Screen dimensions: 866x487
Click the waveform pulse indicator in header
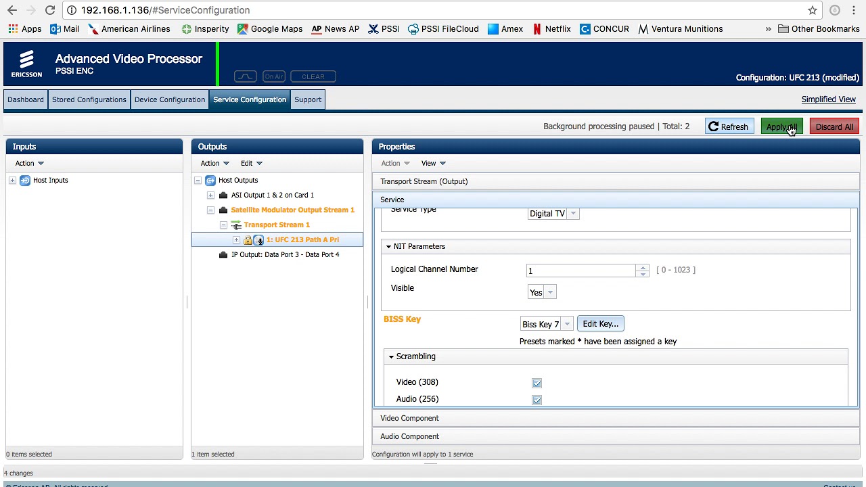(x=246, y=76)
